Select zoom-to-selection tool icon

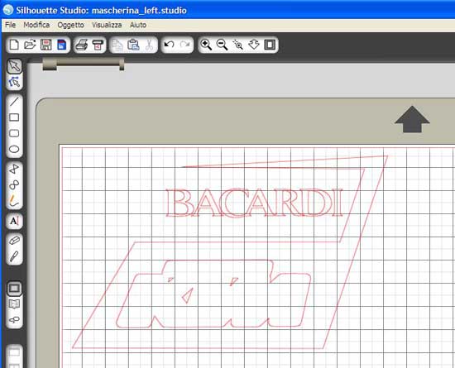click(238, 45)
